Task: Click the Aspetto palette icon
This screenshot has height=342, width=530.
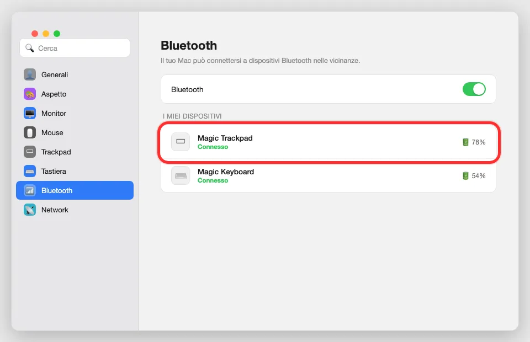Action: 30,94
